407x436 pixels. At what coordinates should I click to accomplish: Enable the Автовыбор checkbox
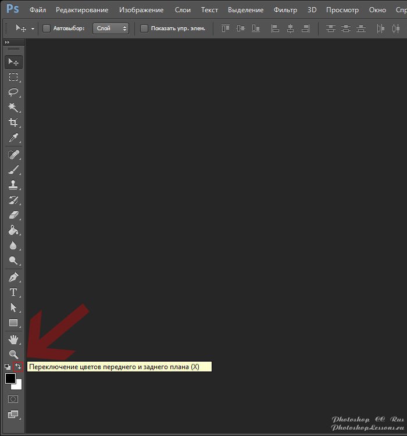click(47, 28)
